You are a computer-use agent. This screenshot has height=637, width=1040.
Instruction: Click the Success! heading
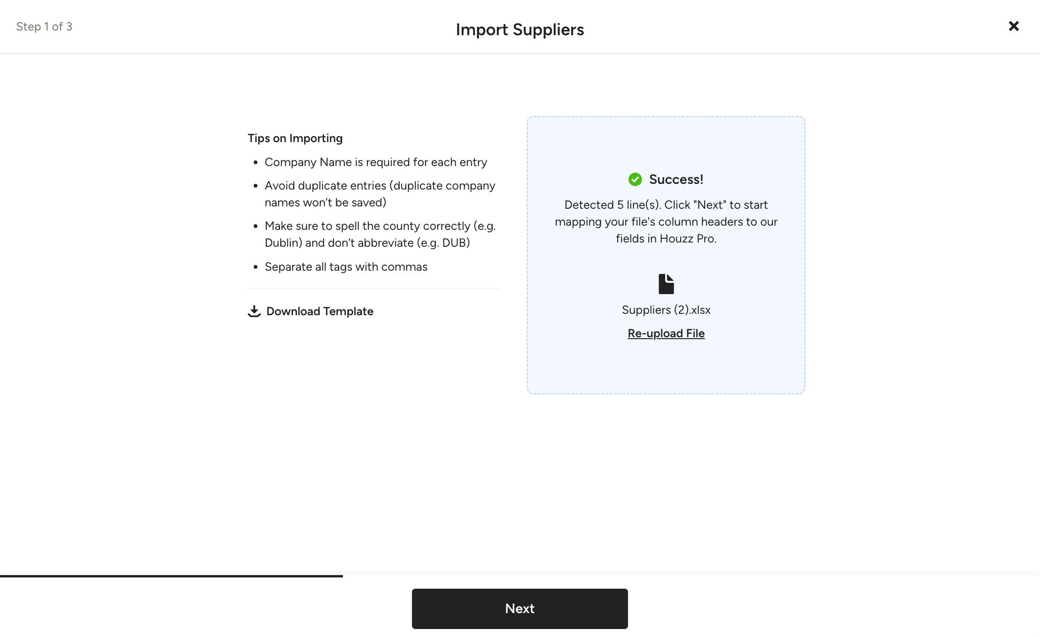(676, 179)
